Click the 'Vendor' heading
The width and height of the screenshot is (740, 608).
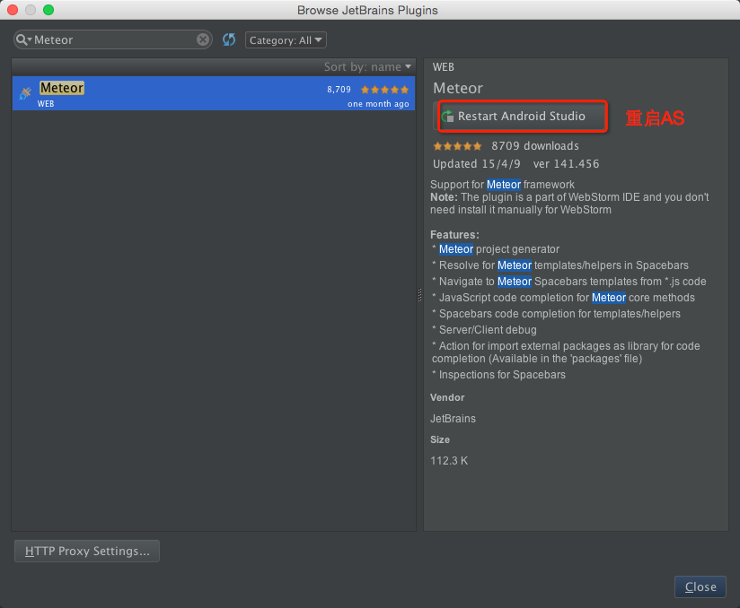[x=447, y=397]
